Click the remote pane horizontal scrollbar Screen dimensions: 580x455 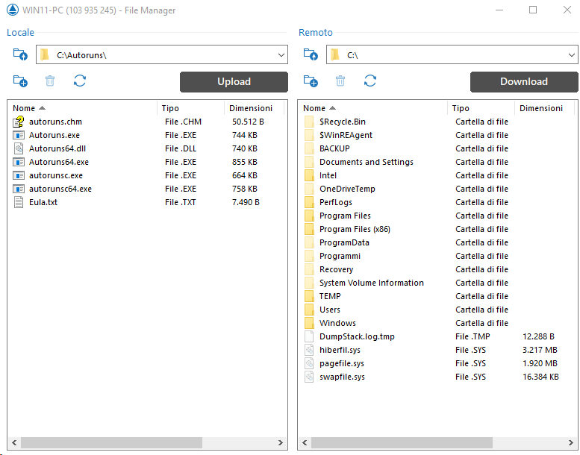pos(403,443)
